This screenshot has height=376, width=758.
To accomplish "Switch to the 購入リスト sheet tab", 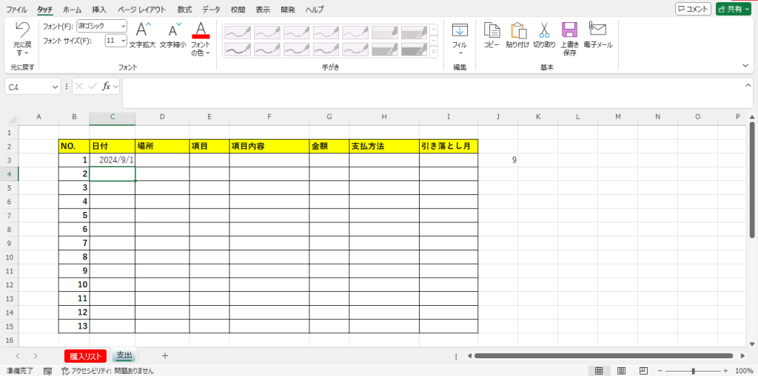I will click(x=86, y=356).
